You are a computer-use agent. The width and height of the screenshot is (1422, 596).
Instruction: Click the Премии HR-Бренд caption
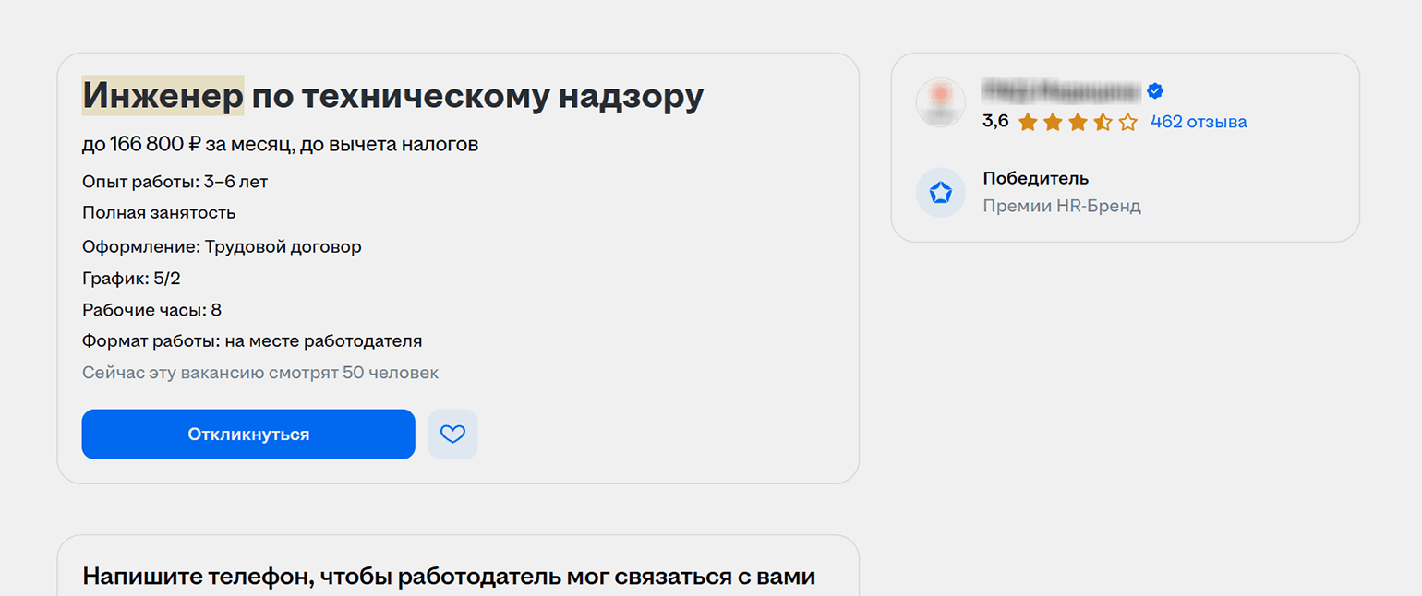[1061, 206]
